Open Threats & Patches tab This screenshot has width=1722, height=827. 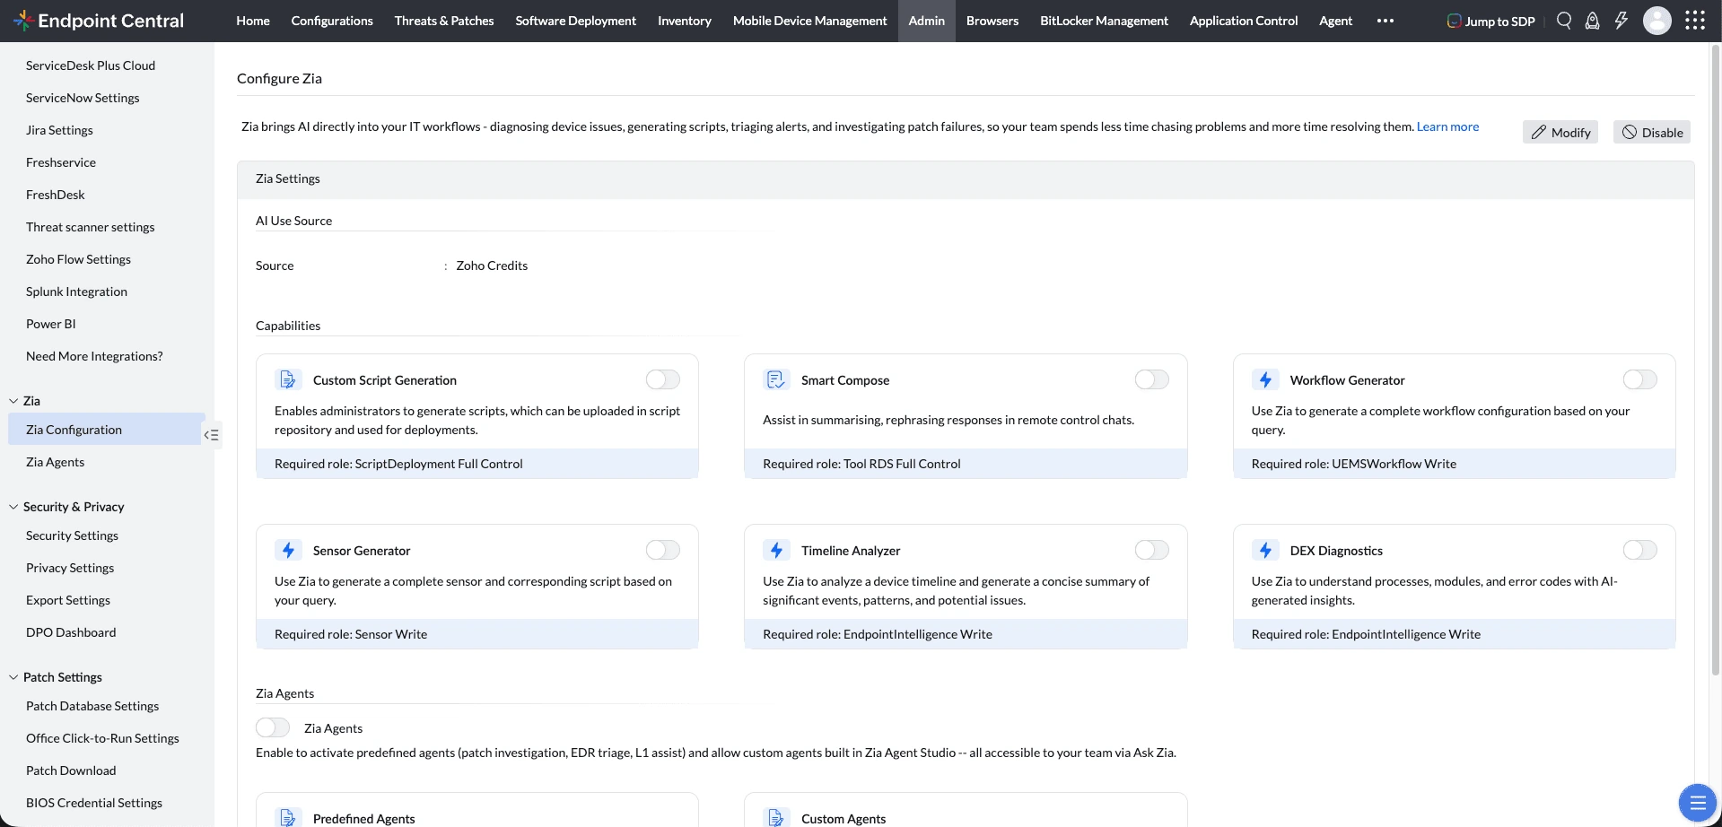pyautogui.click(x=444, y=21)
